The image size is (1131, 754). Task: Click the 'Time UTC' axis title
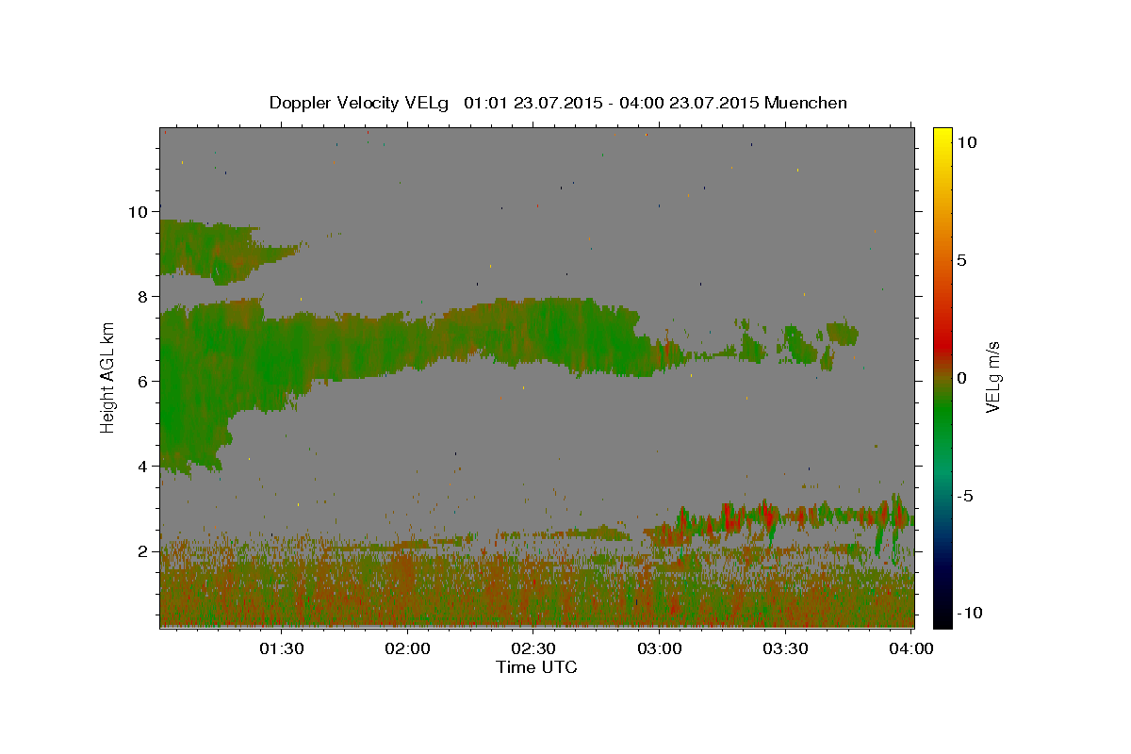pyautogui.click(x=536, y=667)
